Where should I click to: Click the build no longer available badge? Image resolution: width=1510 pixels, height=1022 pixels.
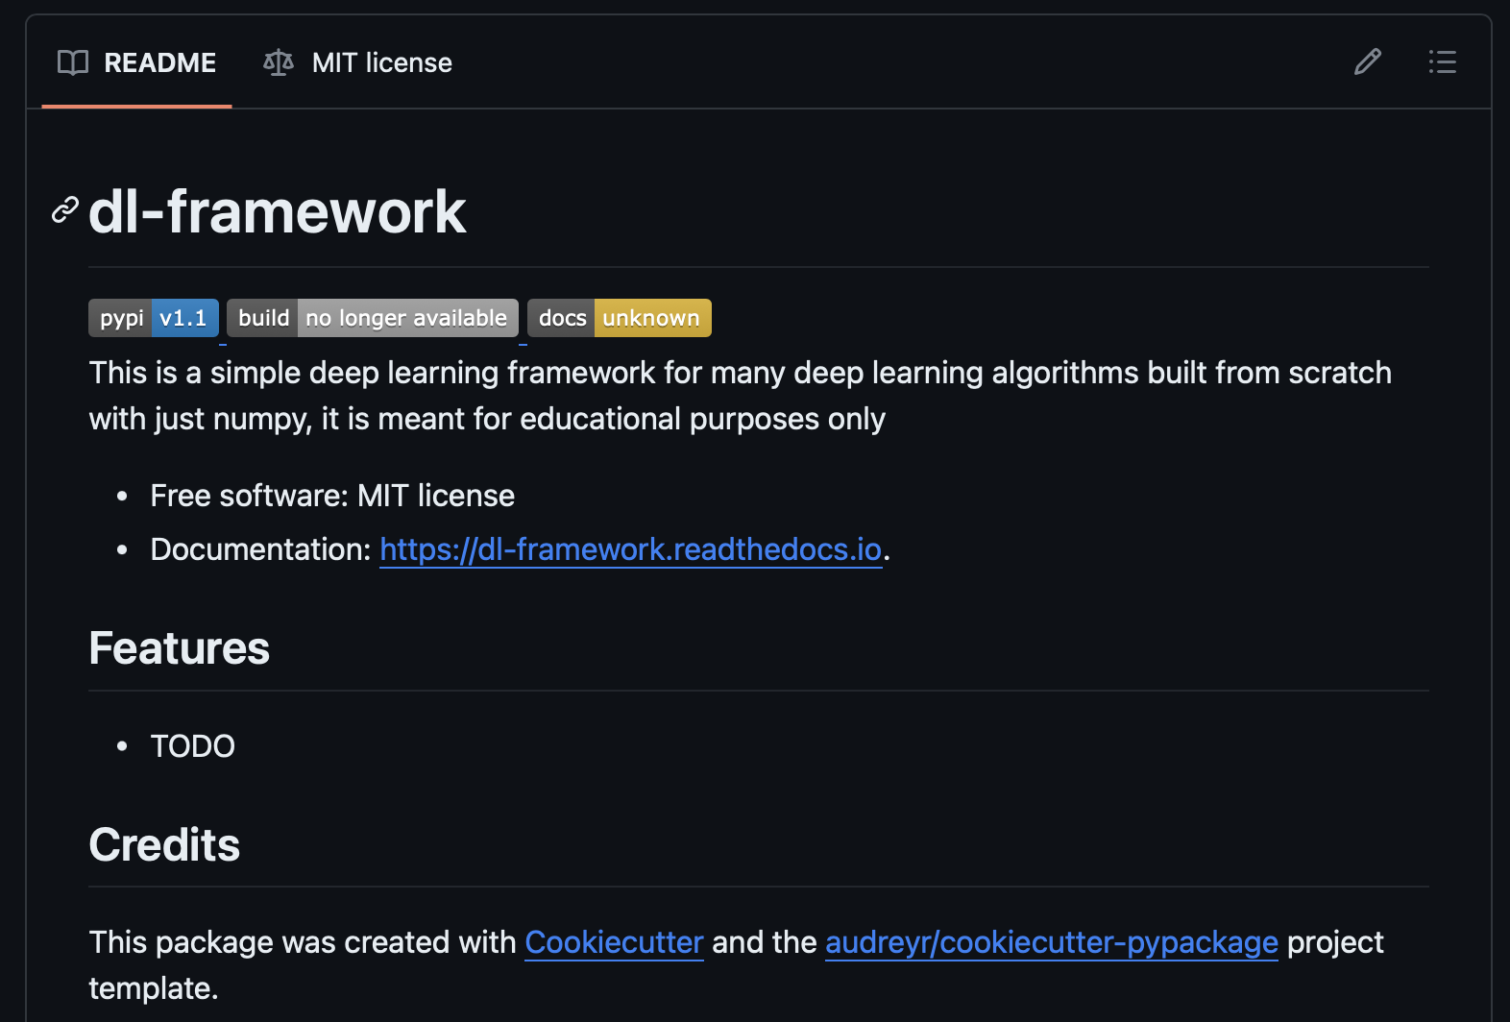click(x=373, y=318)
